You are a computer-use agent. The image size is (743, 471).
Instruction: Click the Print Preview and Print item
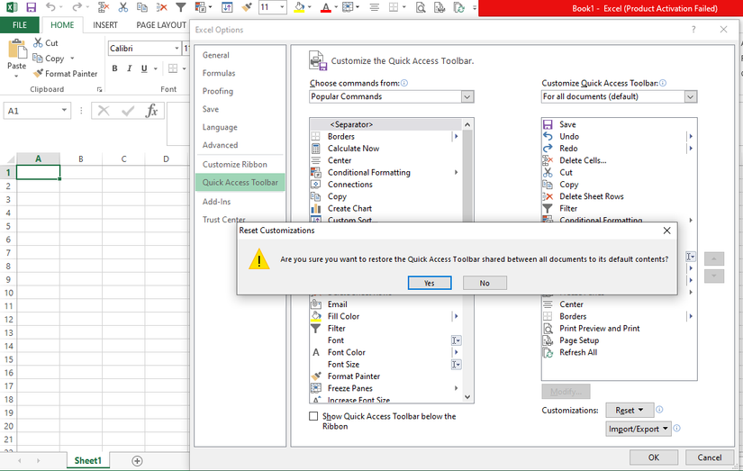tap(599, 329)
